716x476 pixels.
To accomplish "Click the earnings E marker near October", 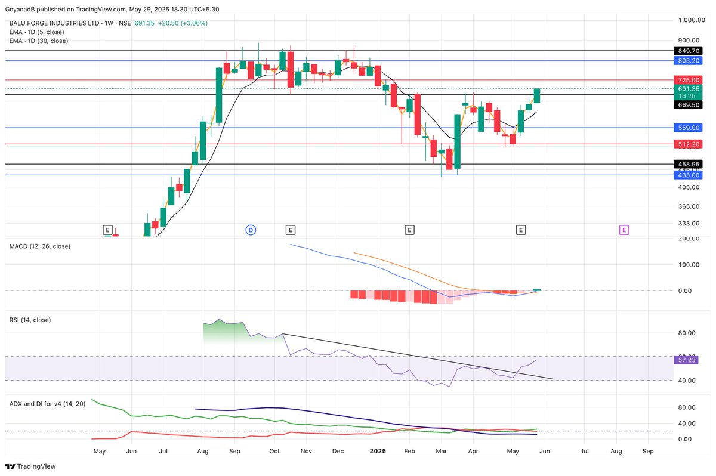I will 291,230.
